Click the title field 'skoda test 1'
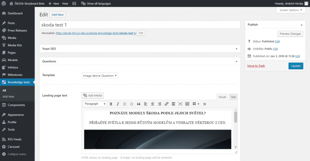 point(140,25)
